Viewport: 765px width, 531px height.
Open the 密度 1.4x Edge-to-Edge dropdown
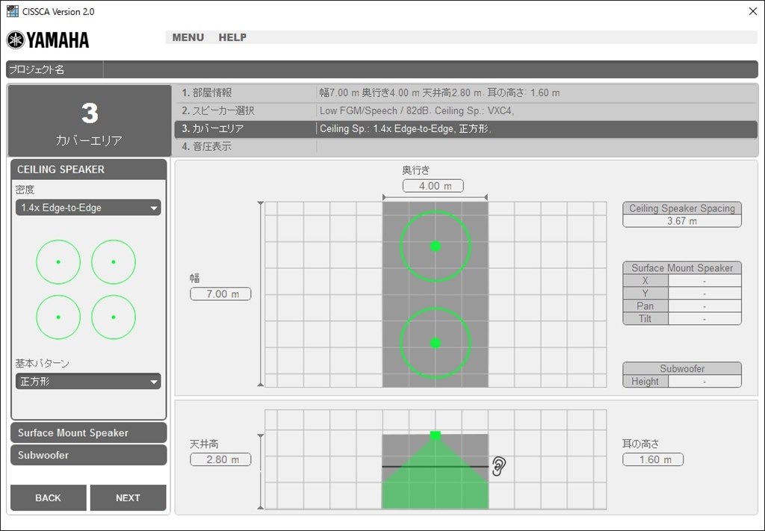pos(88,208)
